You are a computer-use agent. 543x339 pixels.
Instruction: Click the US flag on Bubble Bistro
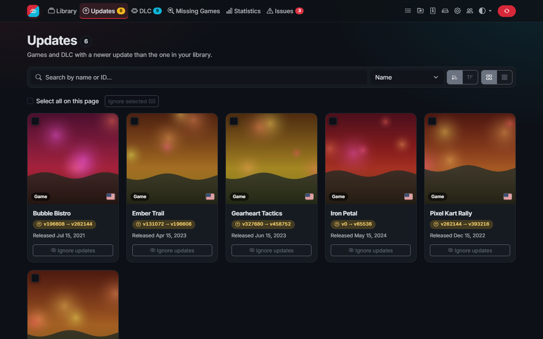click(x=110, y=197)
